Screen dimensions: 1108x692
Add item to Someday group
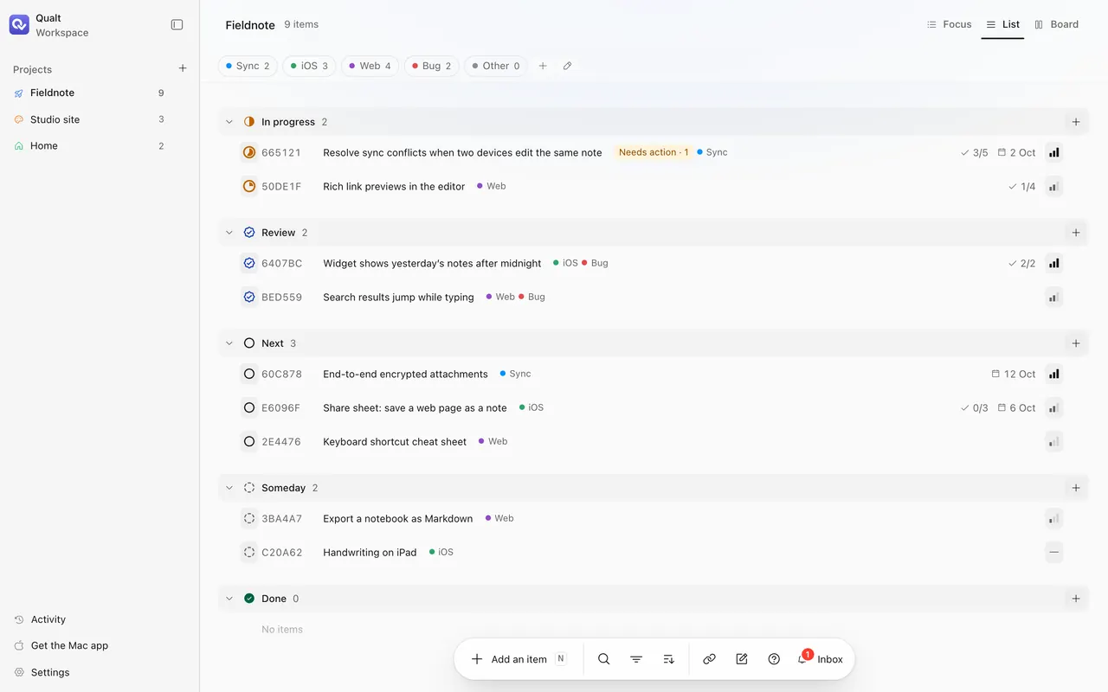coord(1076,488)
